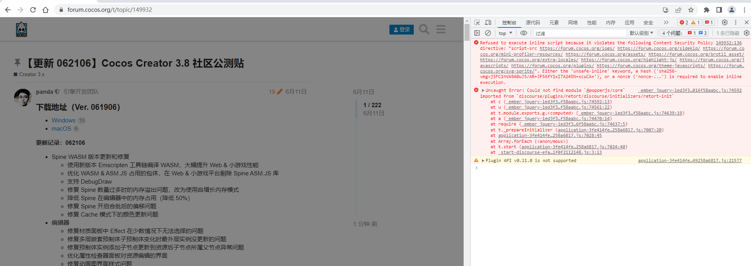
Task: Open DevTools settings gear
Action: point(725,22)
